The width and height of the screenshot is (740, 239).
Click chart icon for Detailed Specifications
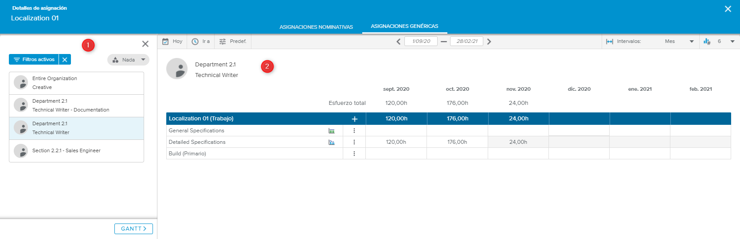tap(331, 142)
